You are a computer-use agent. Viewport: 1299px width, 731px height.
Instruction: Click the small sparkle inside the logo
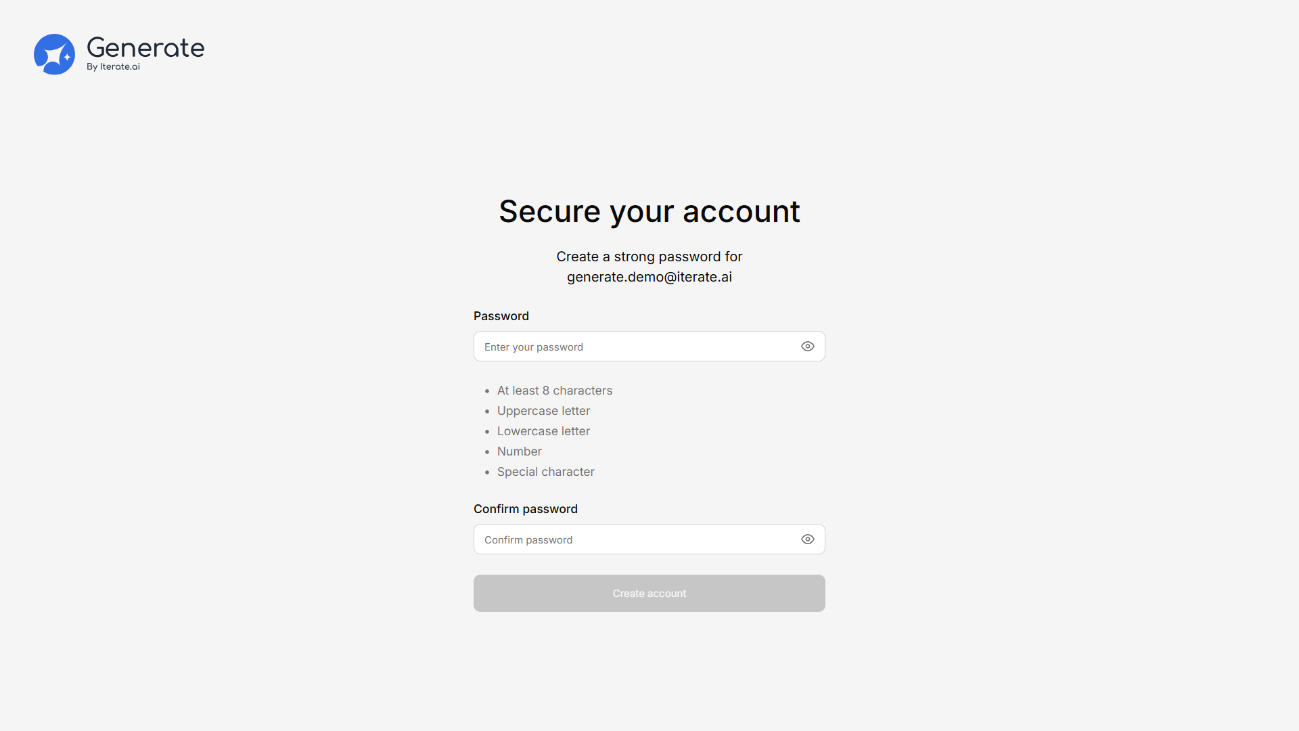(67, 57)
